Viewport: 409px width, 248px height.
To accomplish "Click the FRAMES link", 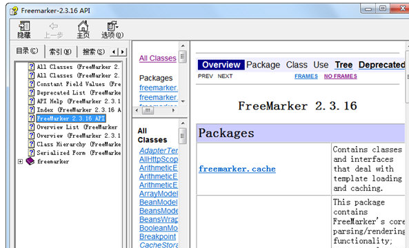I will [x=306, y=76].
